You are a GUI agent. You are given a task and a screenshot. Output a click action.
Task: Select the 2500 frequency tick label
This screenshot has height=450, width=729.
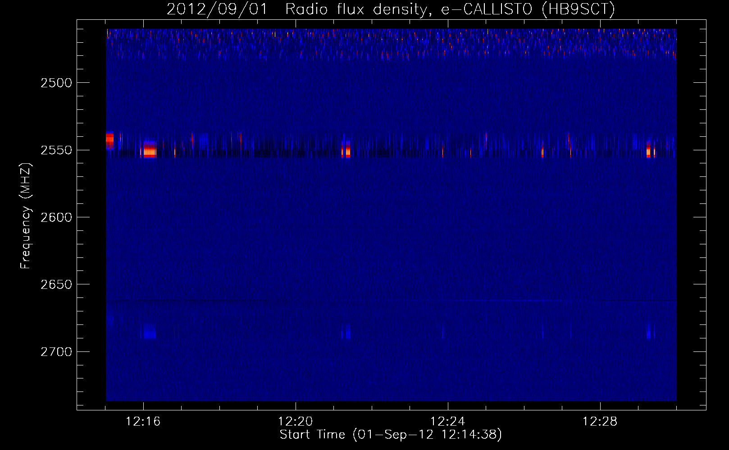click(x=56, y=83)
